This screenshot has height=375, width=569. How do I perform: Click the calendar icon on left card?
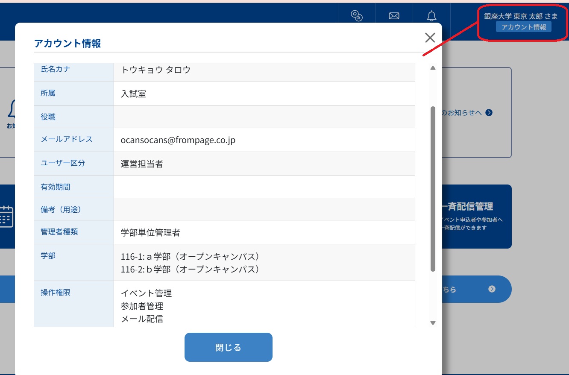6,217
